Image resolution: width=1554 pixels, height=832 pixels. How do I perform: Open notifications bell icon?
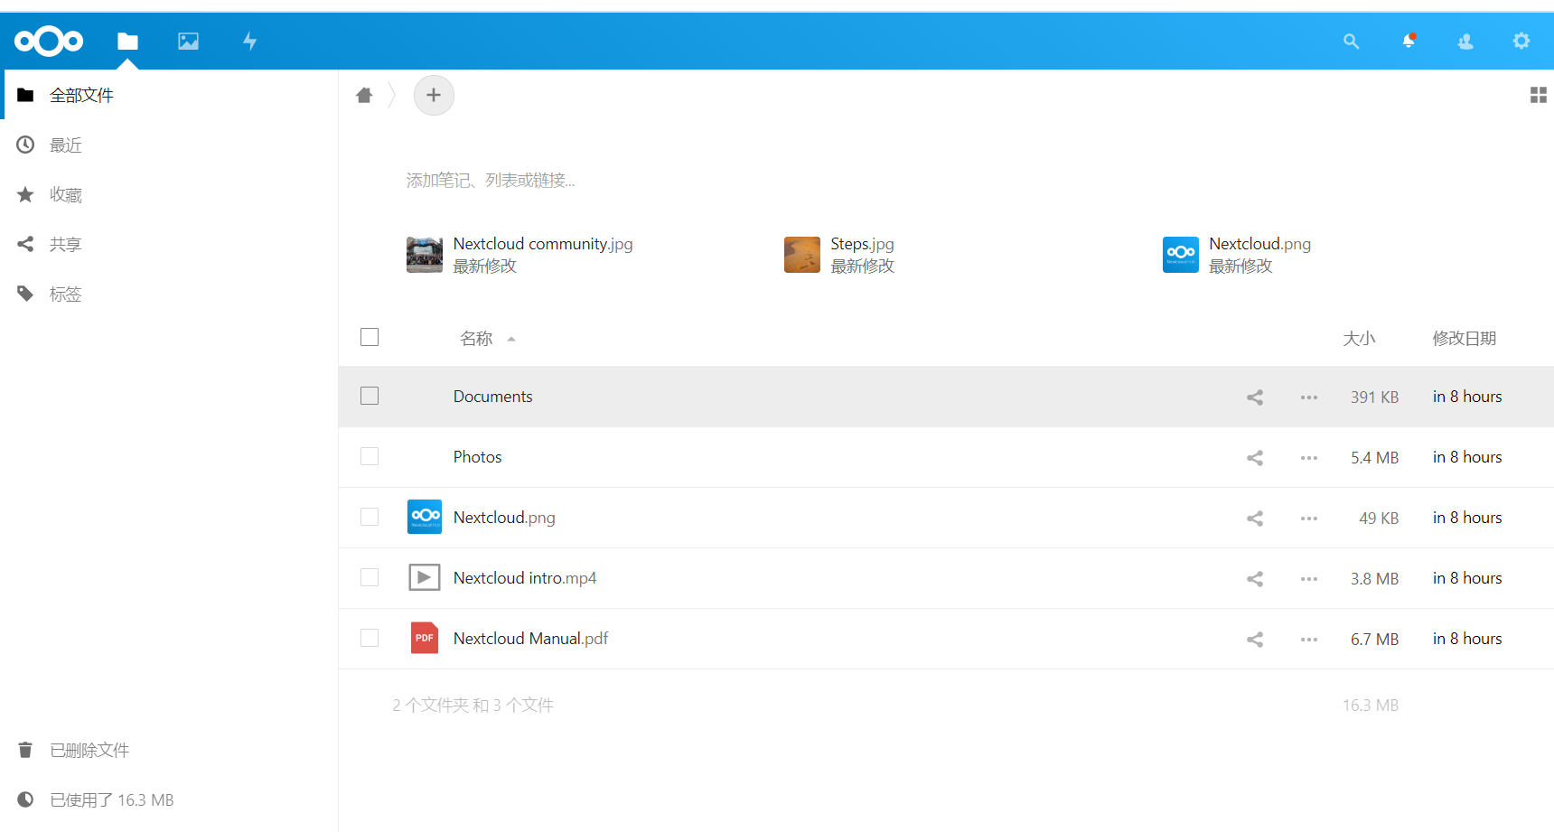pos(1409,41)
